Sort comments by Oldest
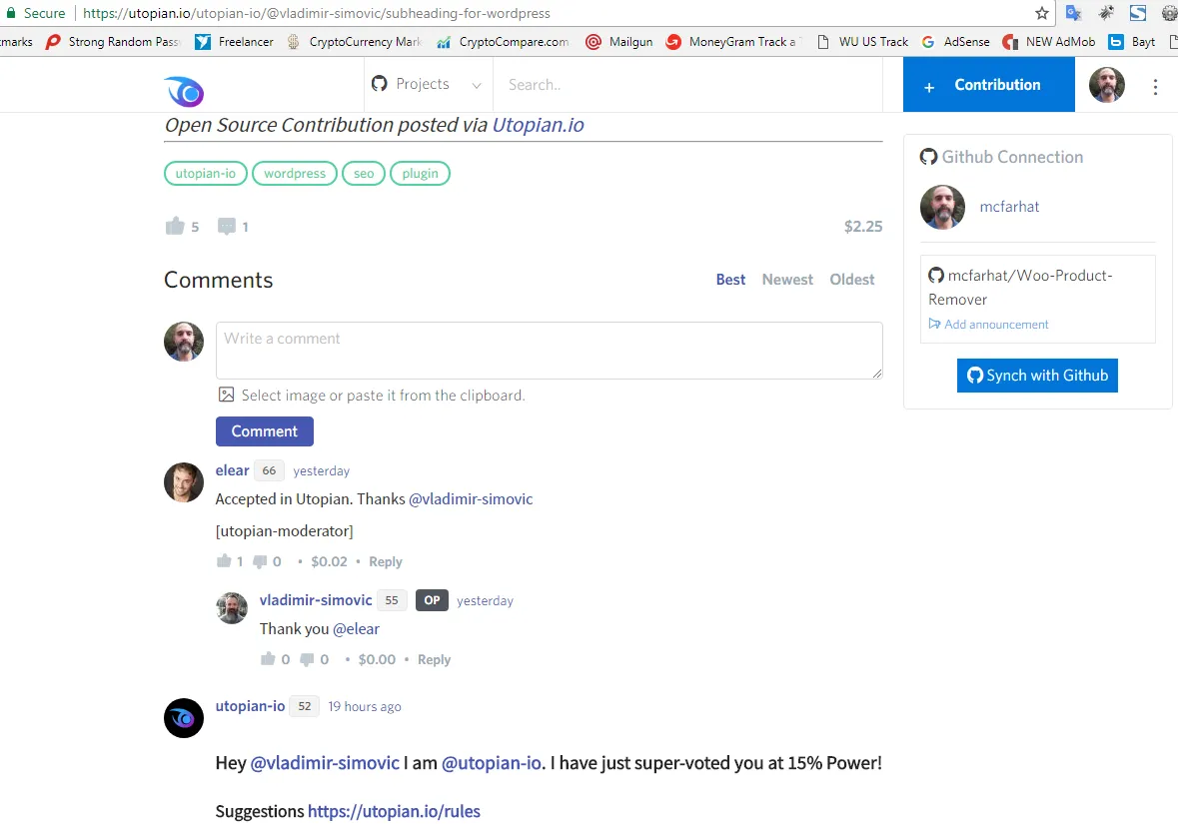Viewport: 1178px width, 824px height. point(852,280)
